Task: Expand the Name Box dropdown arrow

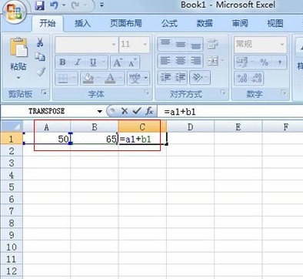Action: coord(100,111)
